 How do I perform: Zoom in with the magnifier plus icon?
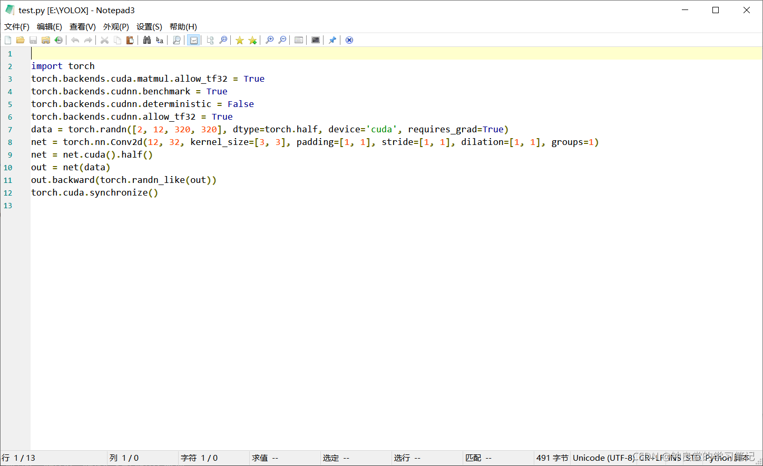pyautogui.click(x=269, y=40)
